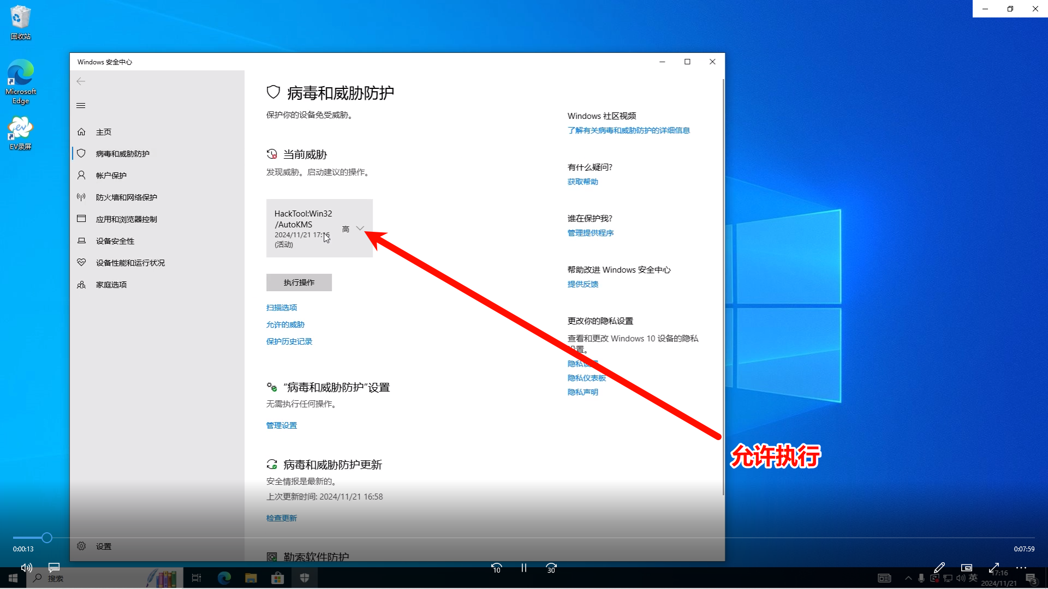Expand the HackTool:Win32/AutoKMS threat chevron
This screenshot has width=1048, height=589.
click(x=360, y=229)
